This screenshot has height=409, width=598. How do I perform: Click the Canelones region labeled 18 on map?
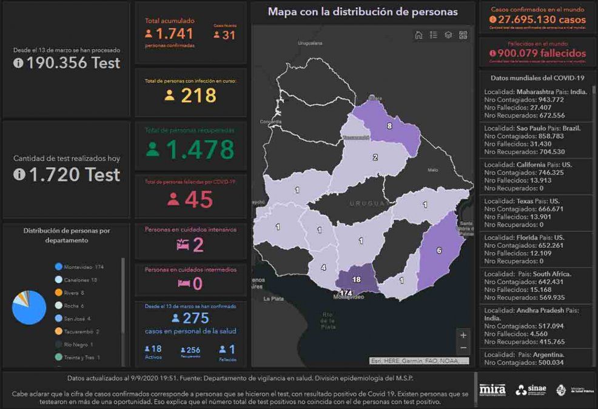357,279
